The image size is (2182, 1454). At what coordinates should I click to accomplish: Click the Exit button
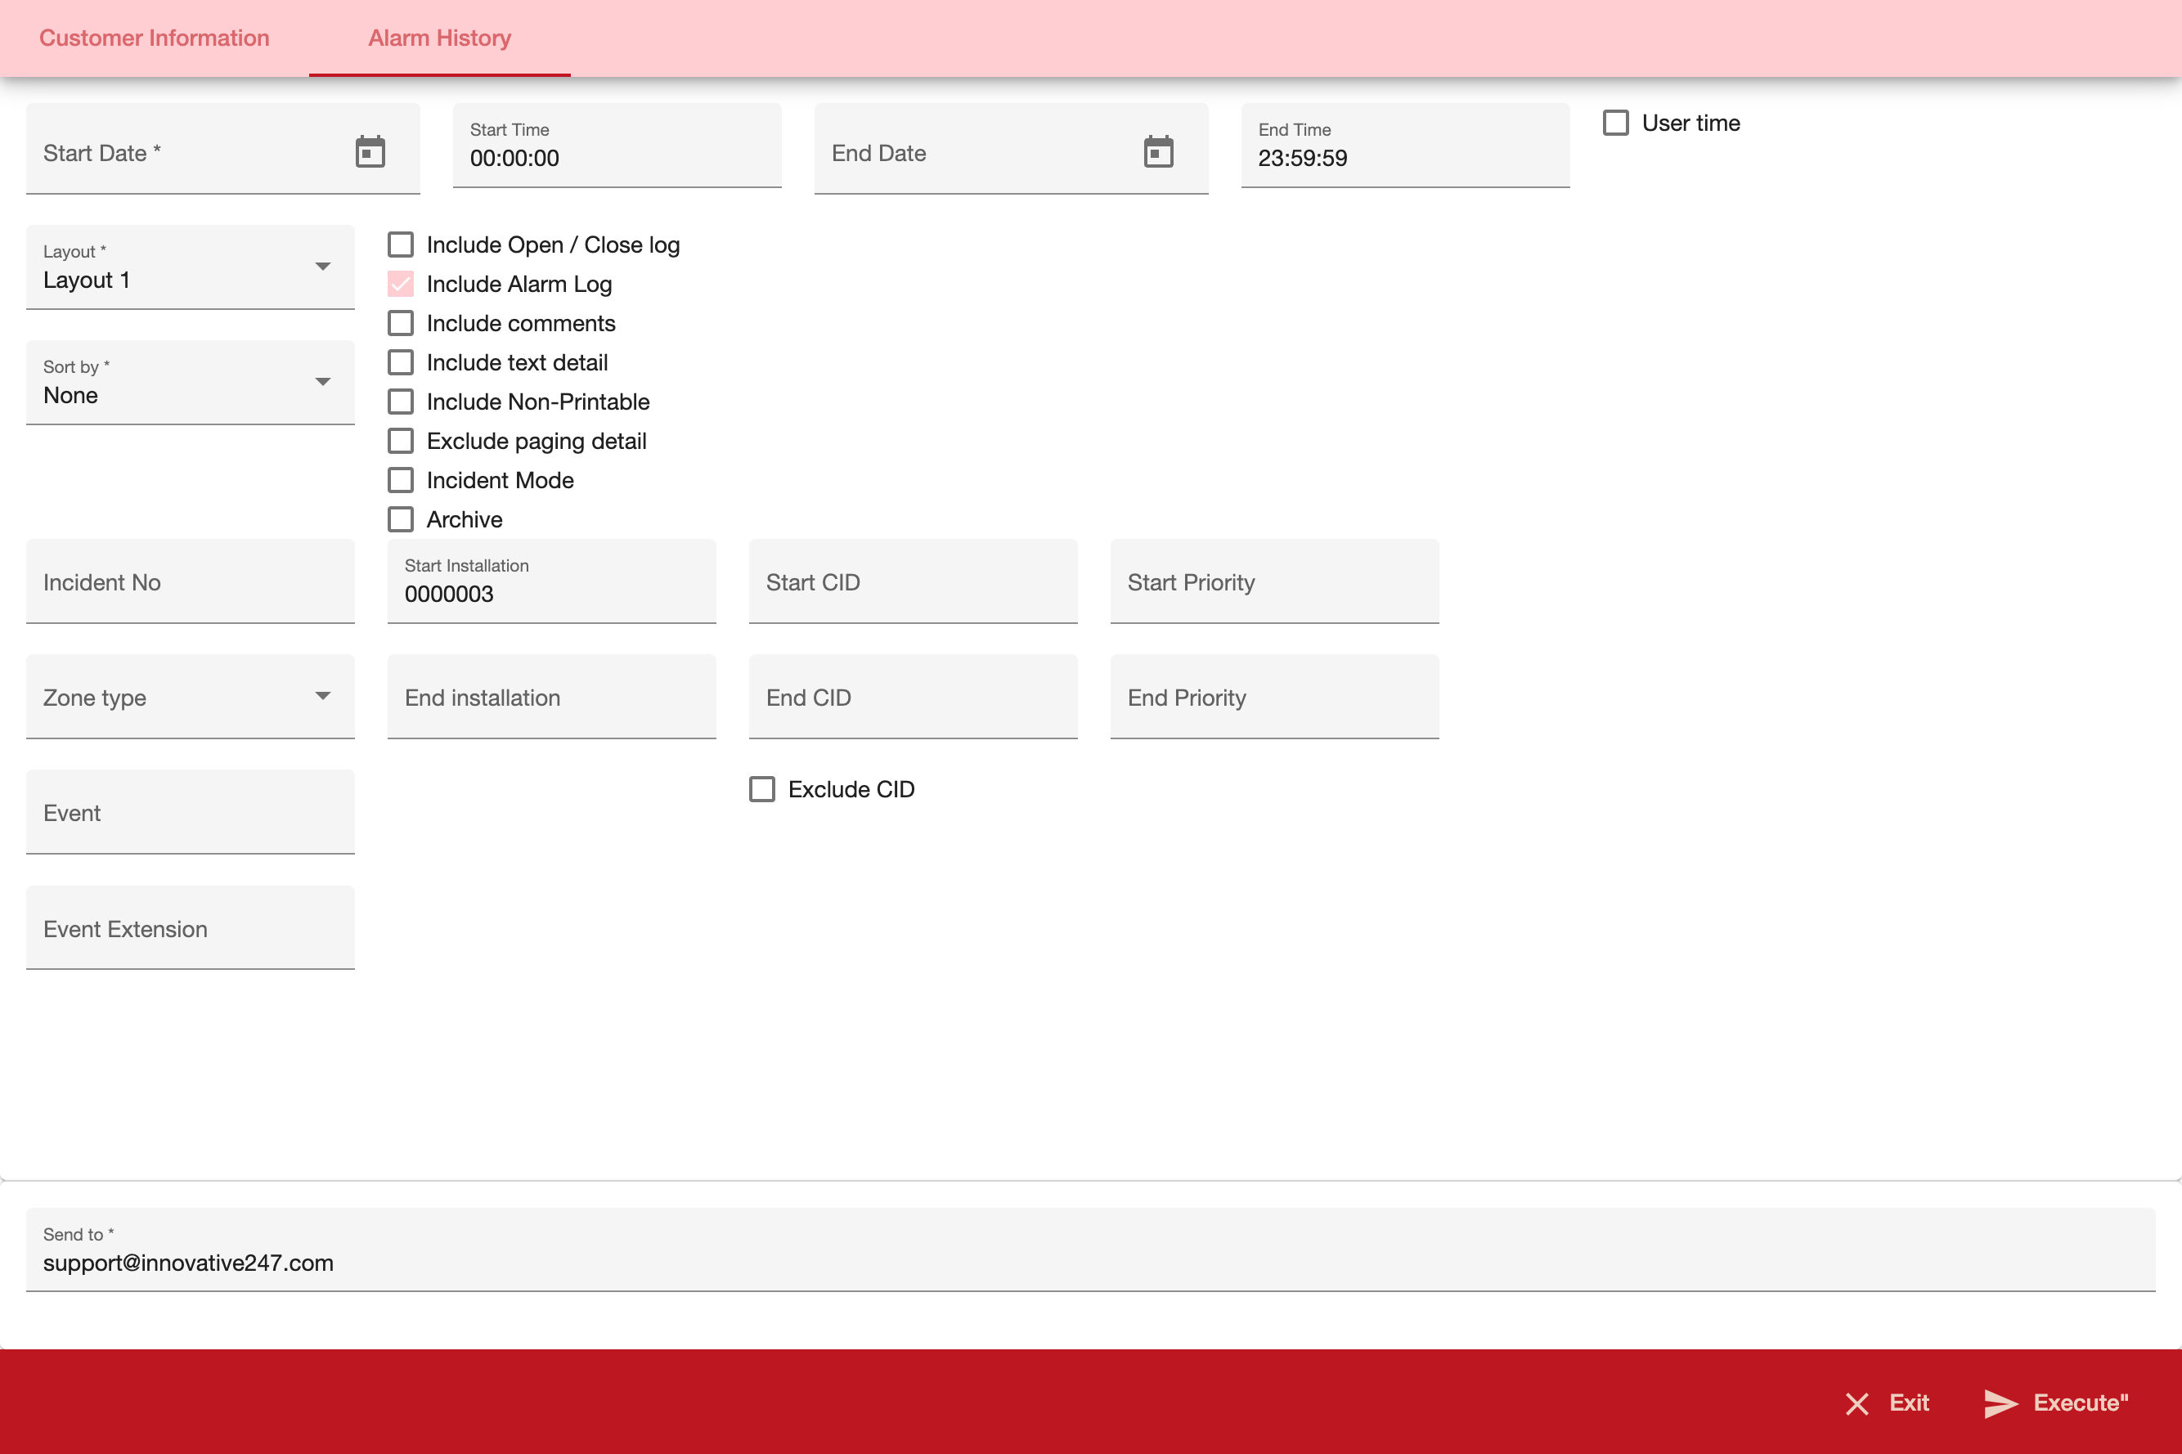tap(1887, 1403)
